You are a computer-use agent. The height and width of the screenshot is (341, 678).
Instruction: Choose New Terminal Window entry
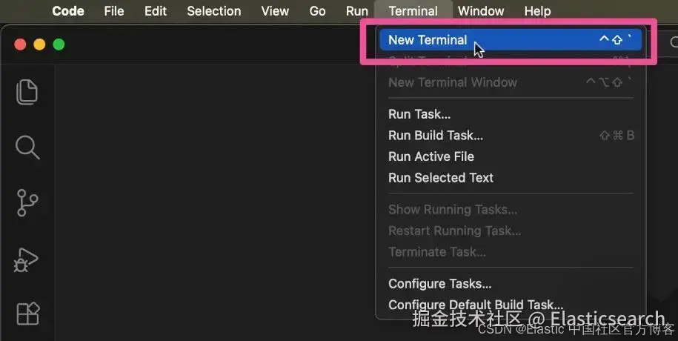click(511, 82)
